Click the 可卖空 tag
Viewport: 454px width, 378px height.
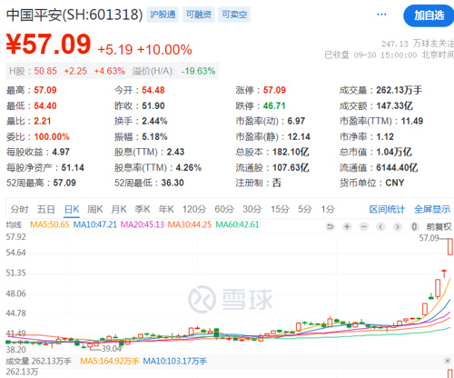pyautogui.click(x=234, y=15)
